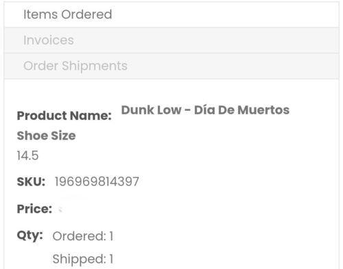Click the word Muertos in product title

tap(263, 110)
